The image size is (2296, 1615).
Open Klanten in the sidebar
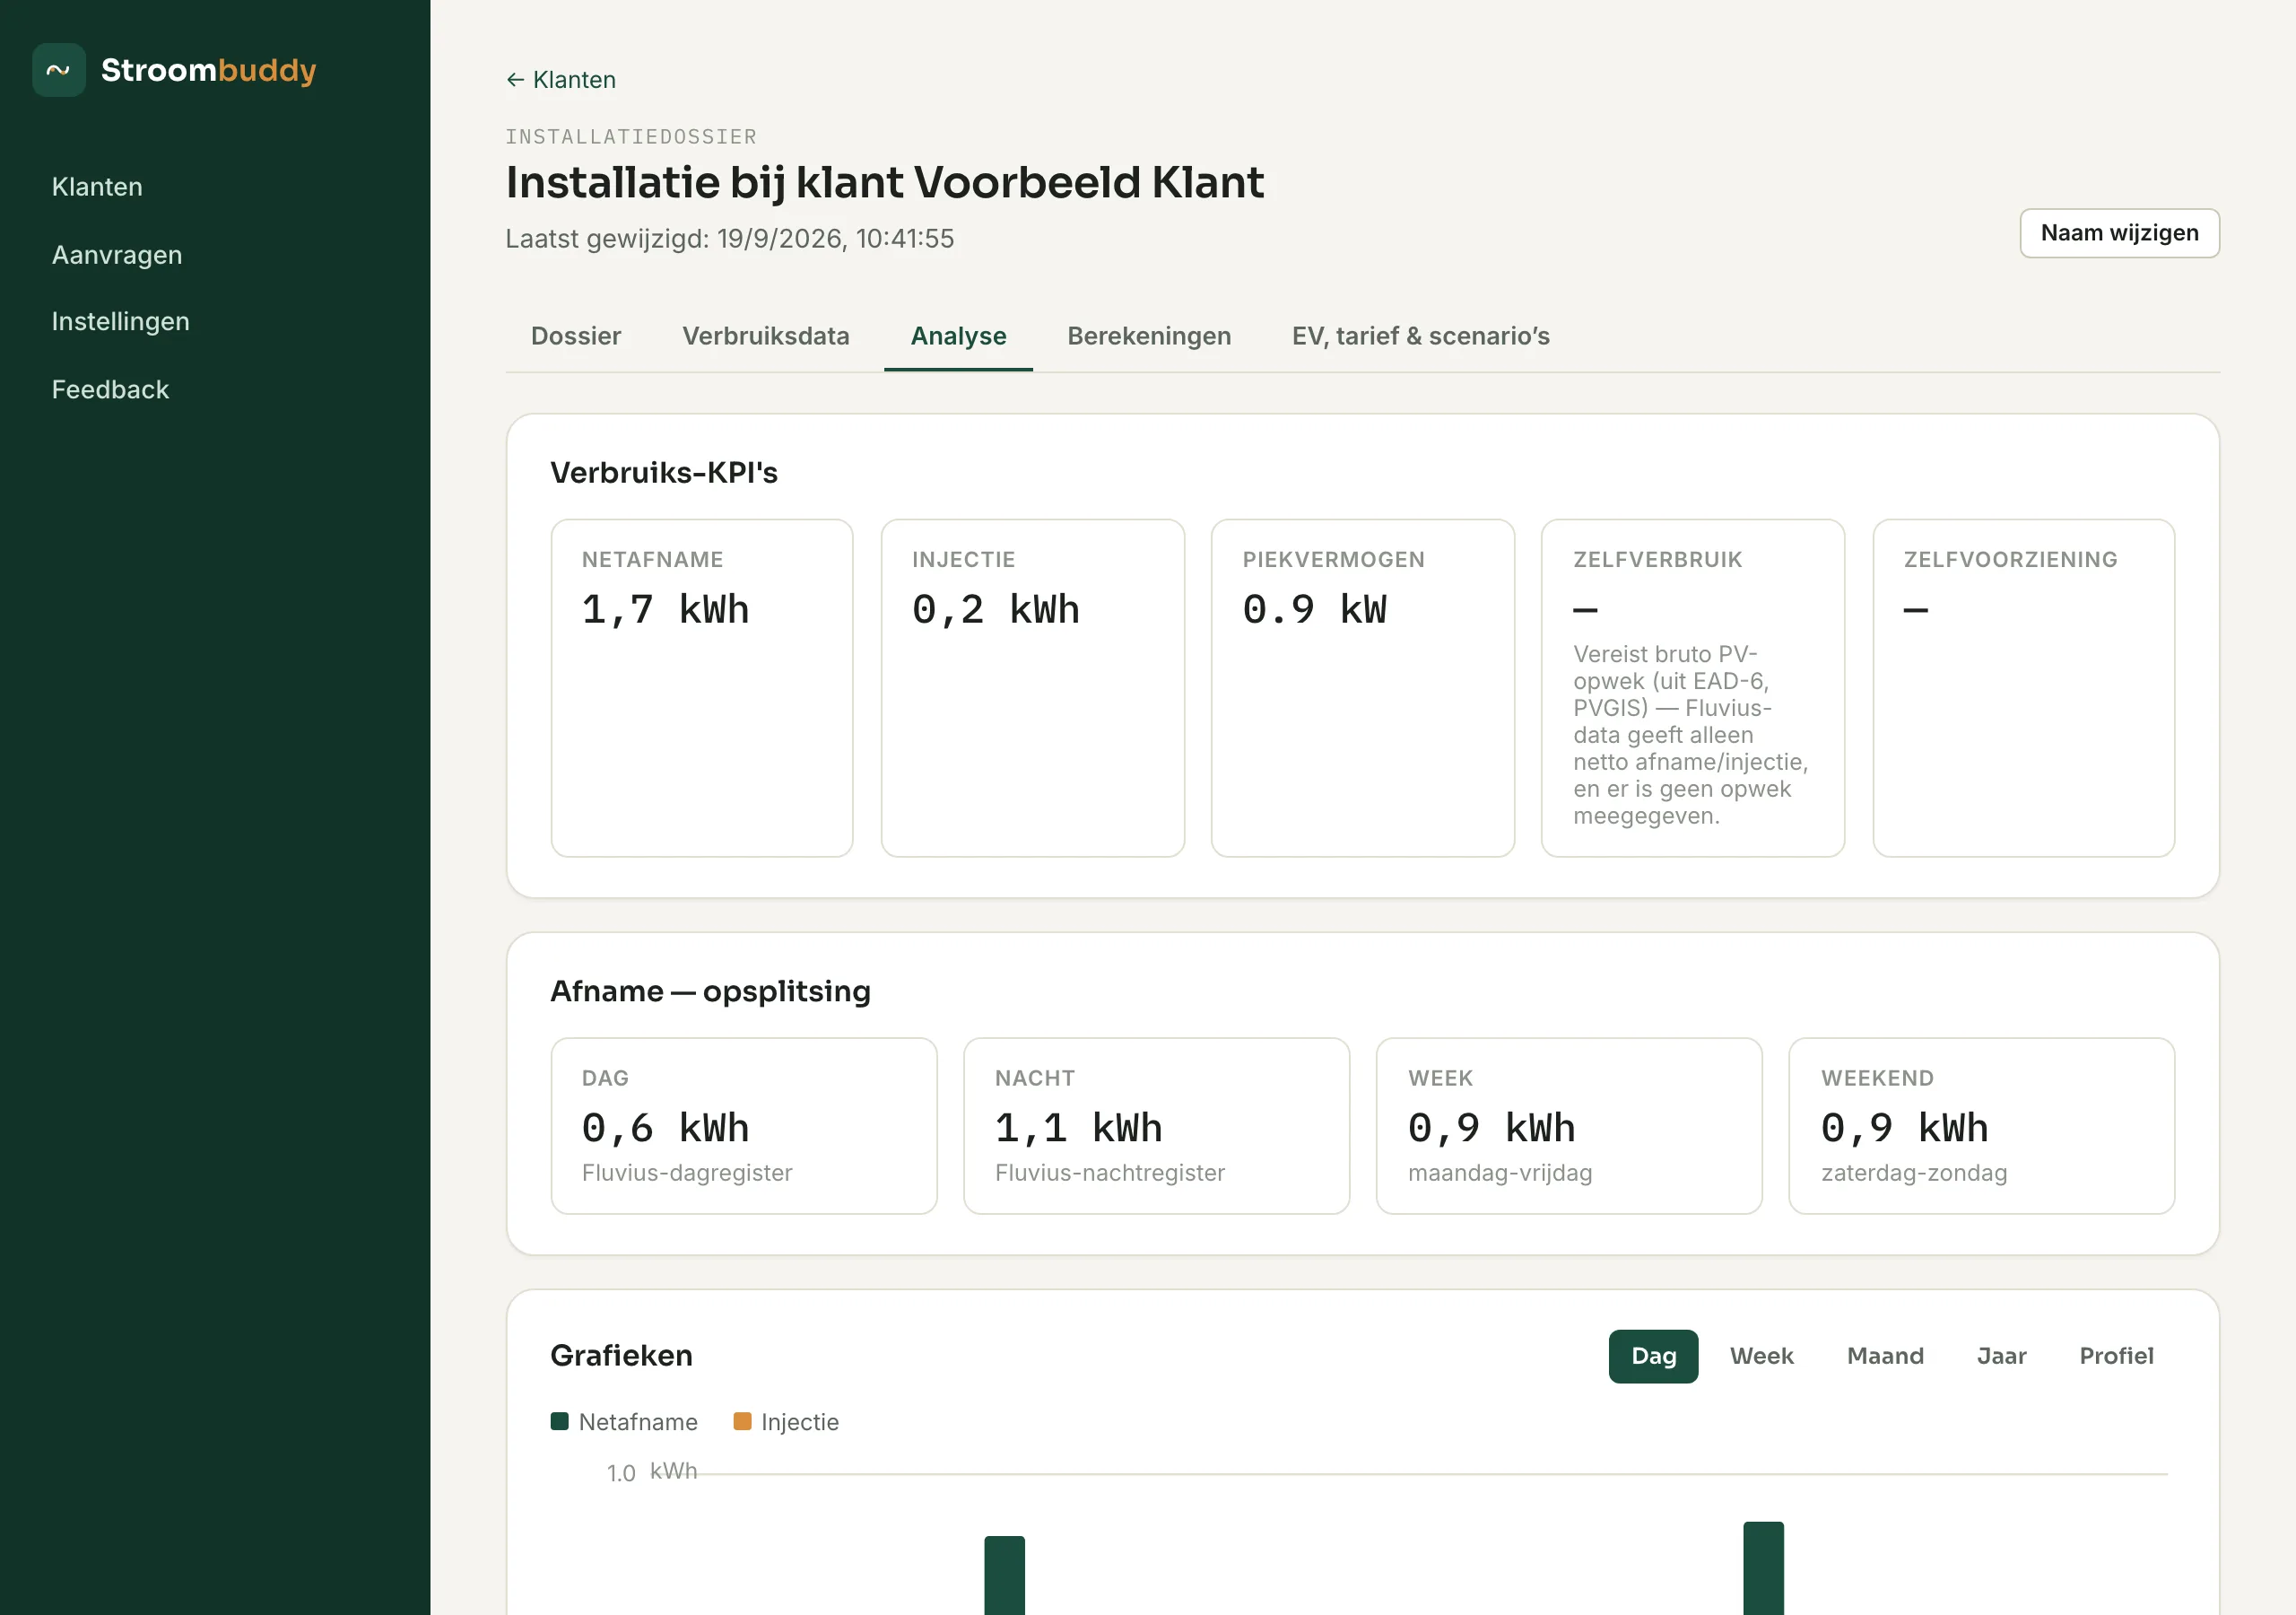pyautogui.click(x=97, y=188)
